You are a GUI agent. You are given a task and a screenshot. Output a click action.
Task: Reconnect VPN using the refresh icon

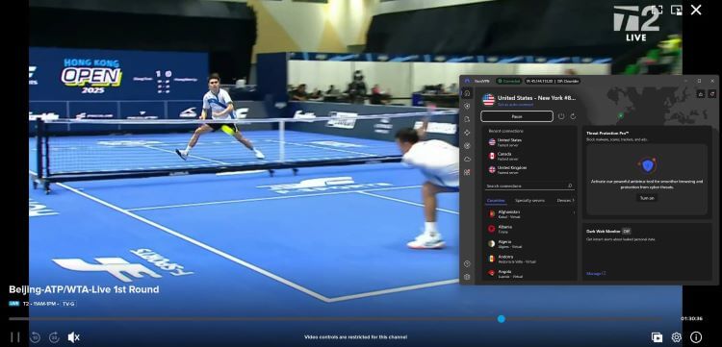click(x=573, y=116)
